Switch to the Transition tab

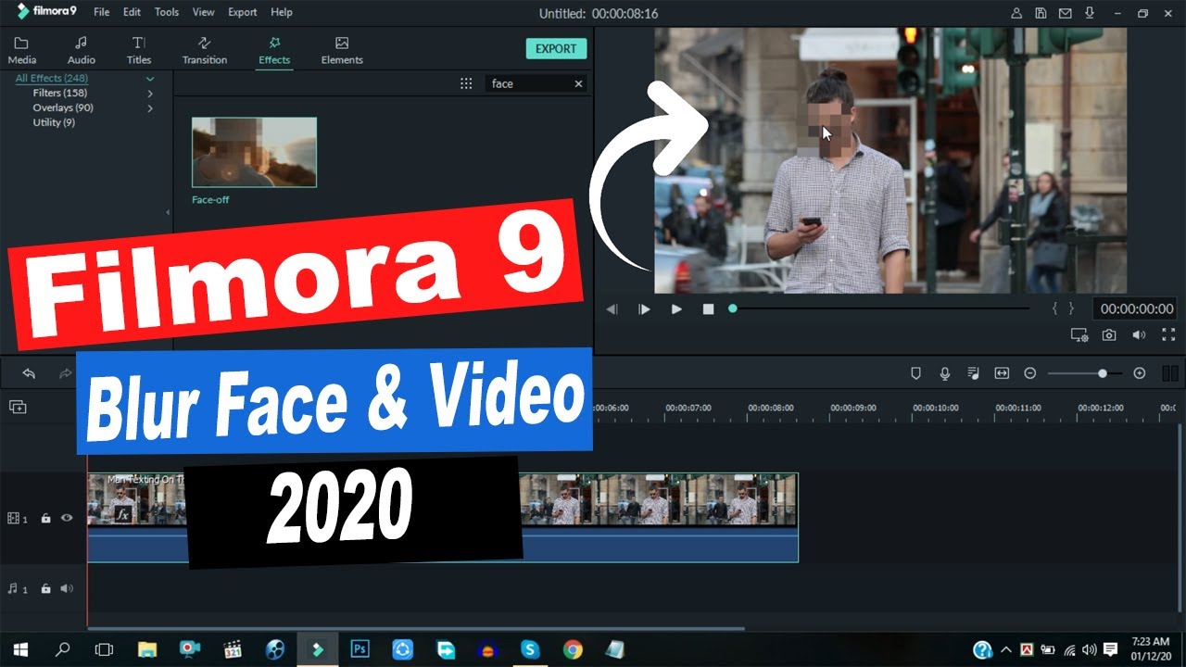pyautogui.click(x=205, y=51)
